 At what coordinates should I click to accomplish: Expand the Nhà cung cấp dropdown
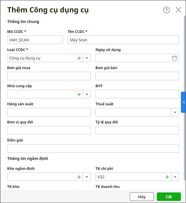tap(87, 94)
